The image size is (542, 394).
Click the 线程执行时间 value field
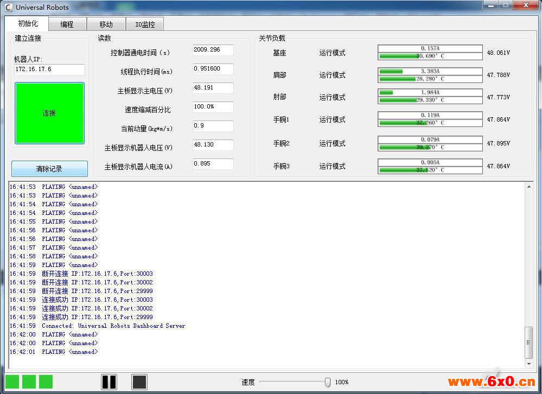[x=213, y=69]
